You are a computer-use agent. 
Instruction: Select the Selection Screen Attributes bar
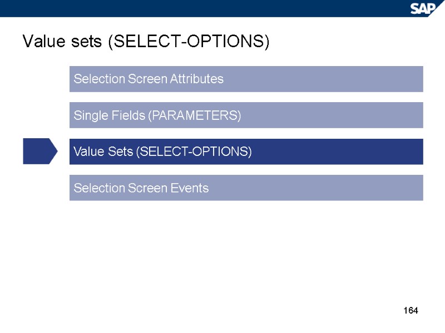pyautogui.click(x=246, y=79)
